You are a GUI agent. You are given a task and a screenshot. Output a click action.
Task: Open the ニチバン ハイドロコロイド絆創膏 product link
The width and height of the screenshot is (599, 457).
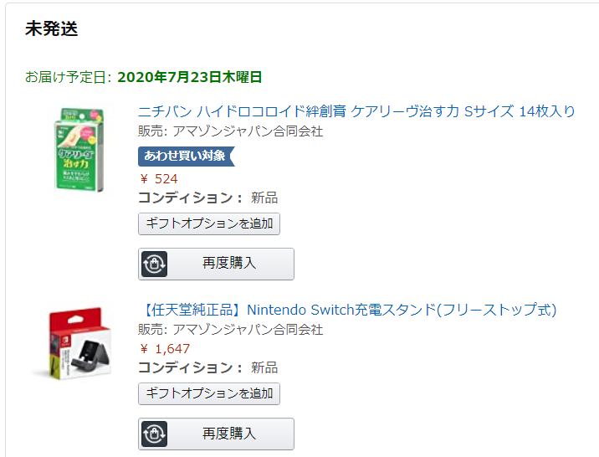[356, 111]
